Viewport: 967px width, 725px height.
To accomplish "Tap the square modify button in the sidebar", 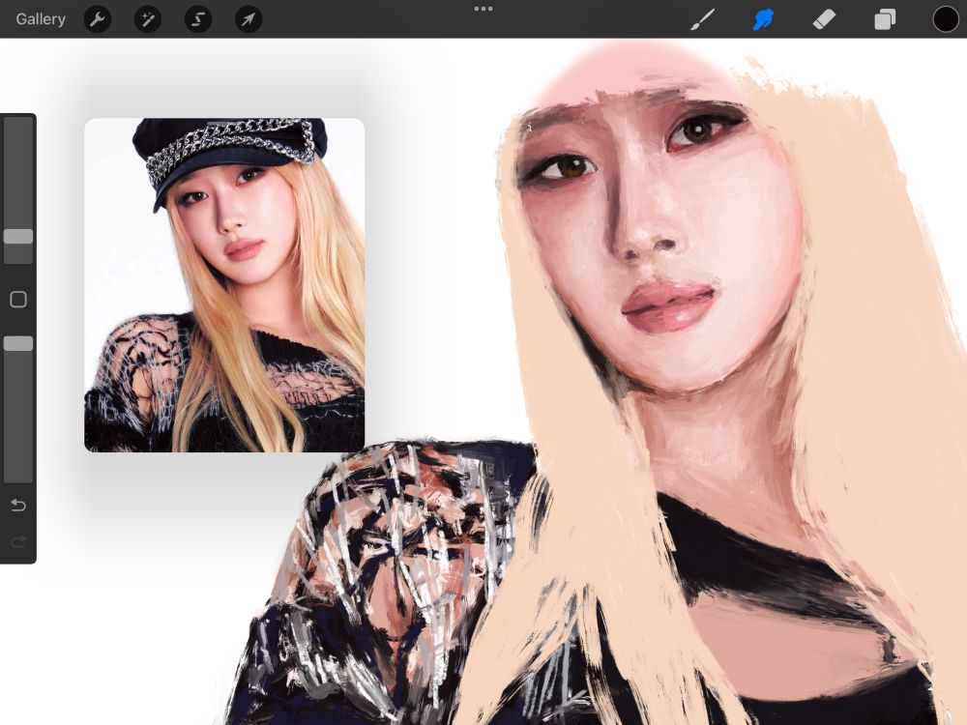I will click(18, 299).
